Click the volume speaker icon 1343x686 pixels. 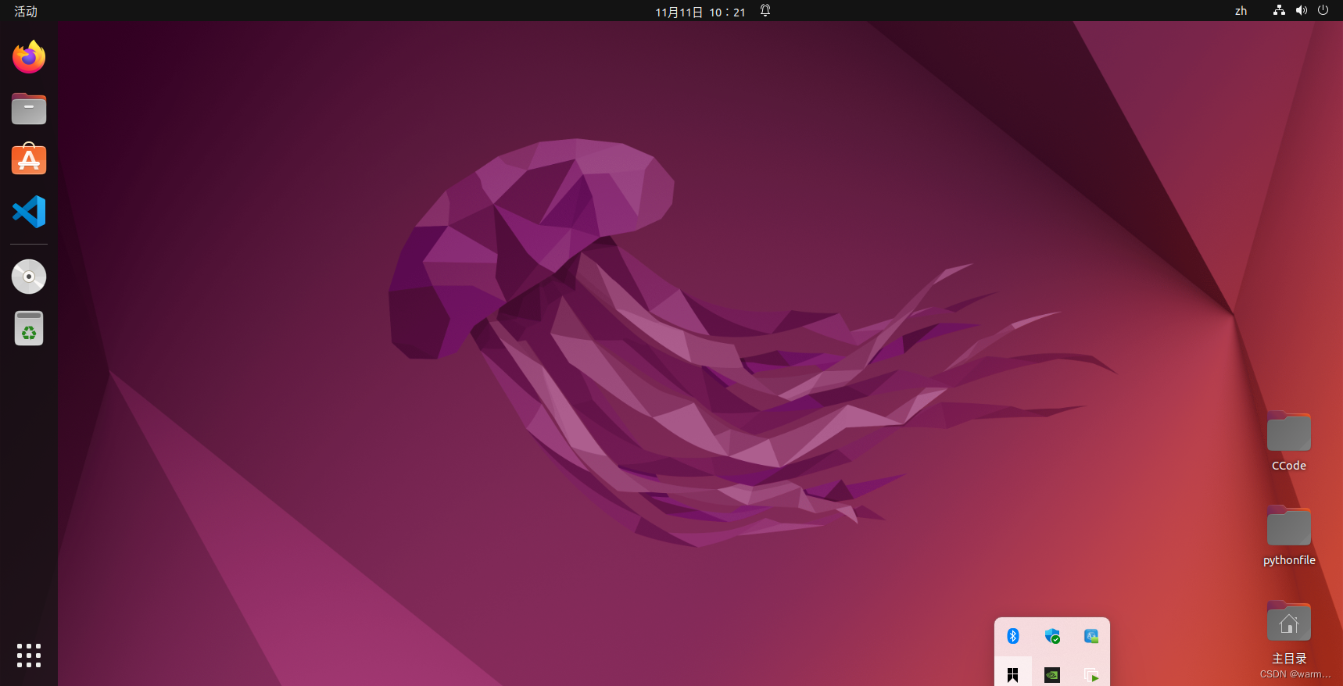(x=1301, y=11)
